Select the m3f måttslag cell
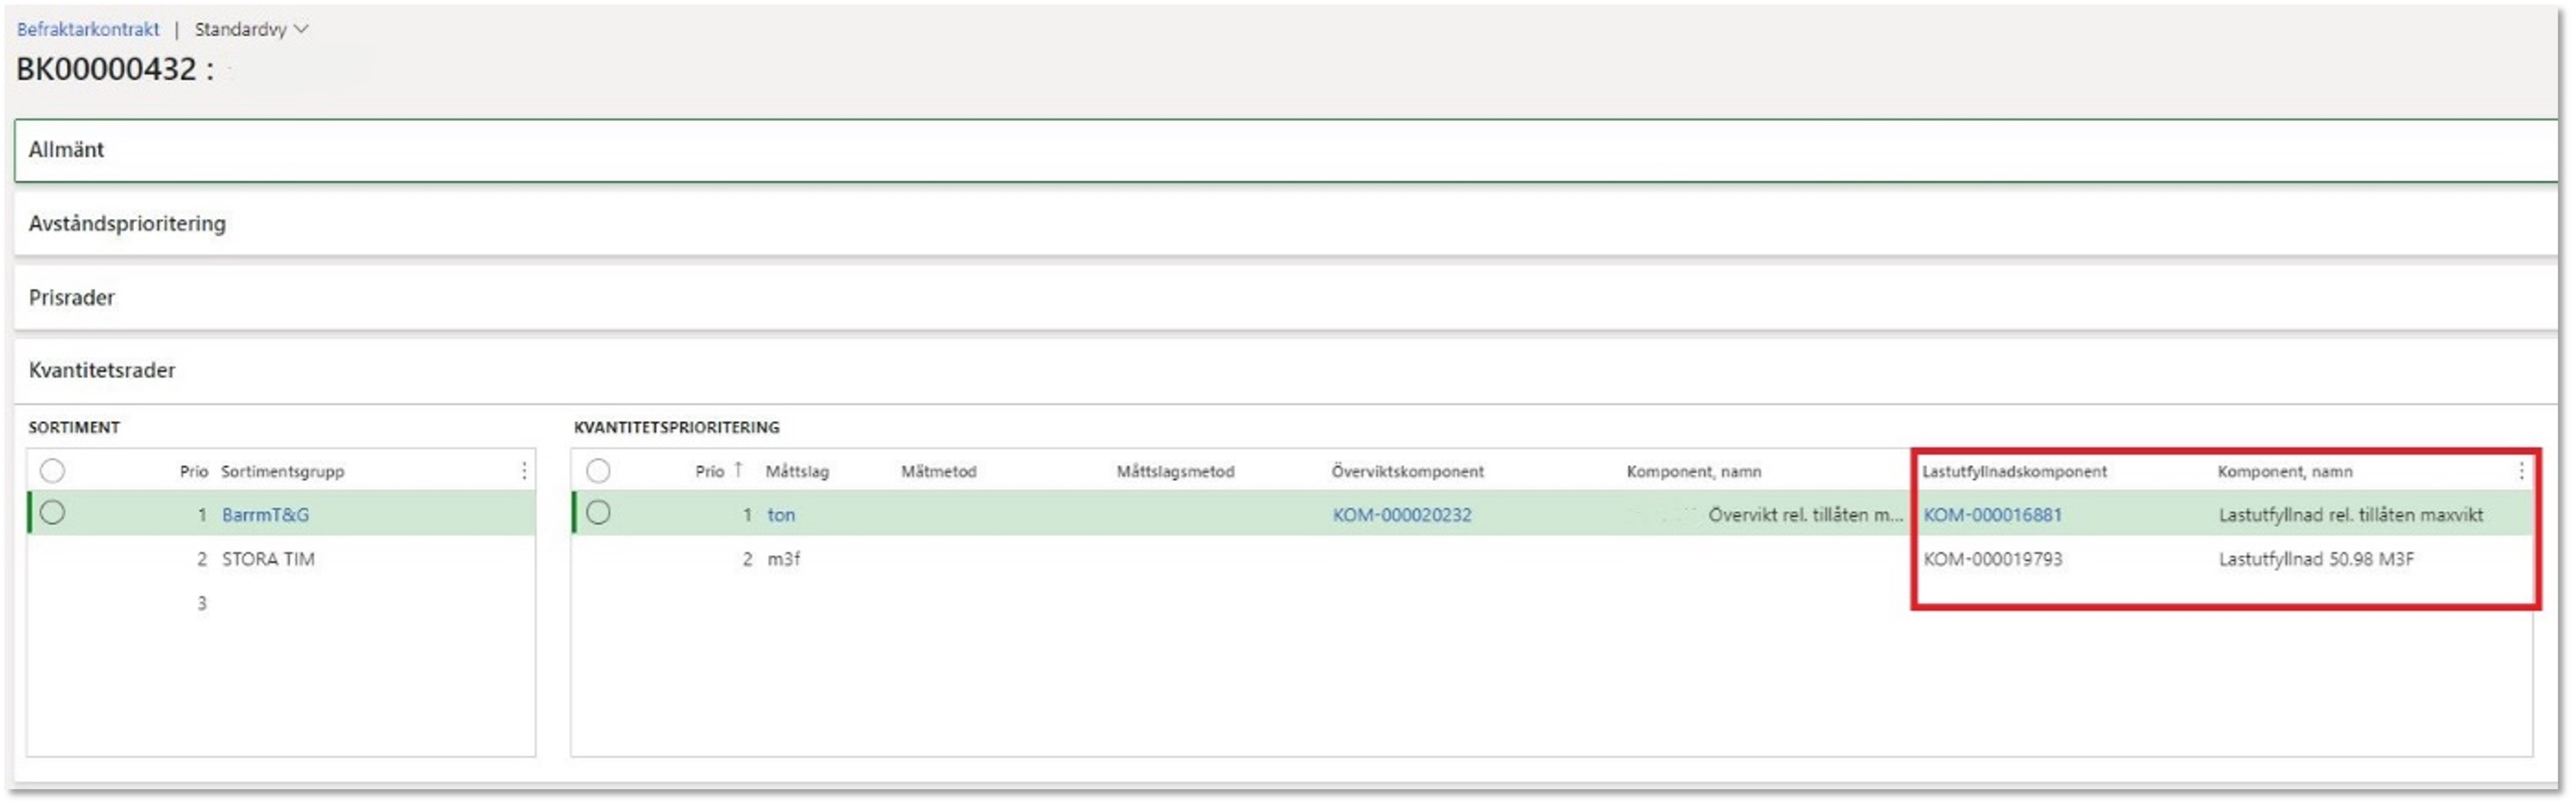The height and width of the screenshot is (806, 2576). point(784,559)
